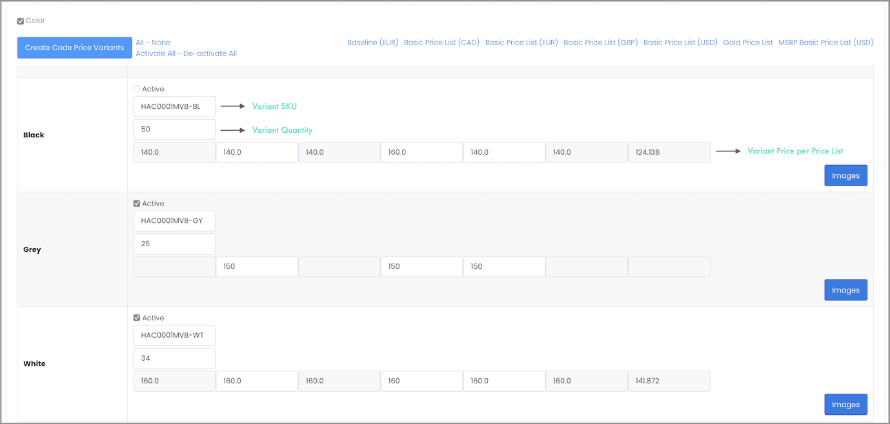Click the White variant quantity field showing 34
The height and width of the screenshot is (424, 890).
click(174, 358)
